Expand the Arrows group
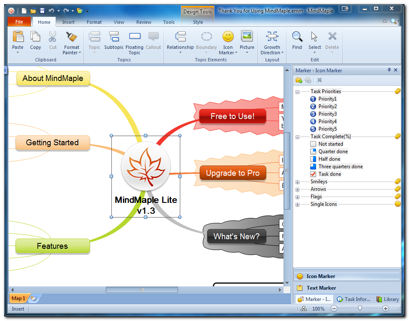 297,190
